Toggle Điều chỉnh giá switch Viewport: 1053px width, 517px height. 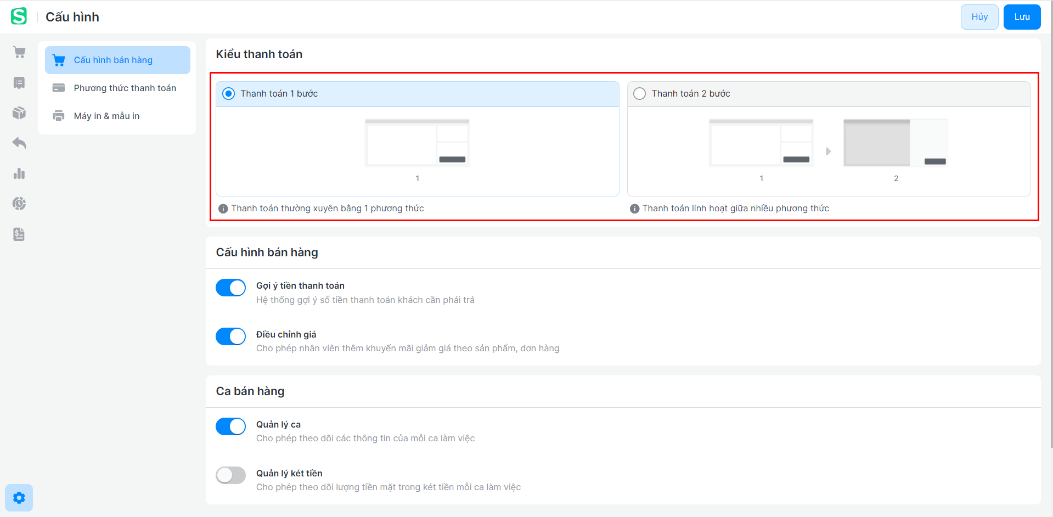tap(230, 336)
